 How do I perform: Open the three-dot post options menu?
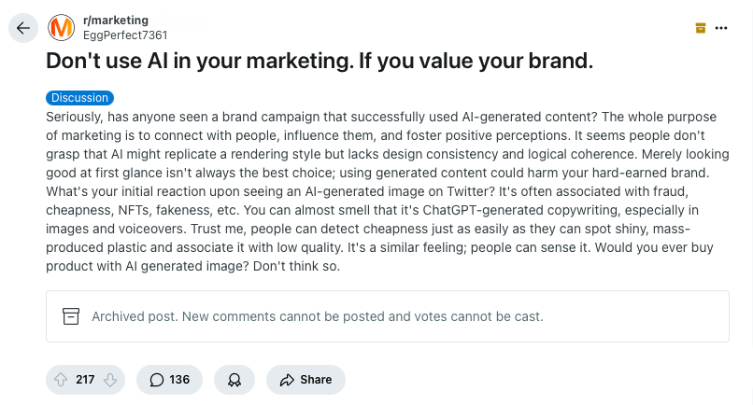pos(721,28)
